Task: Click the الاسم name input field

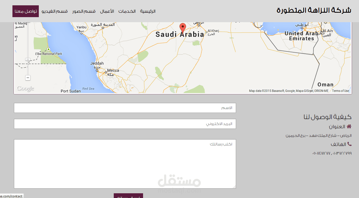Action: pos(125,108)
